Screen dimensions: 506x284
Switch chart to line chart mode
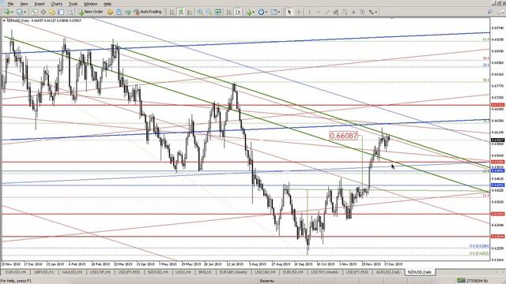point(190,12)
